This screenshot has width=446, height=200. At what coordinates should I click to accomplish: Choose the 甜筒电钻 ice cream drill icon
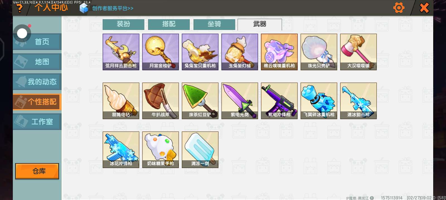[121, 101]
